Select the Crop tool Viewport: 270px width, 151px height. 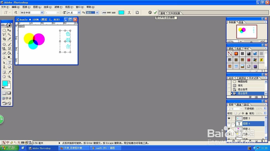pos(4,39)
